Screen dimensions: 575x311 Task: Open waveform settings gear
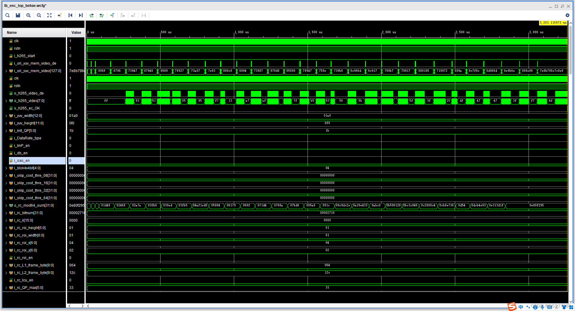pos(567,15)
